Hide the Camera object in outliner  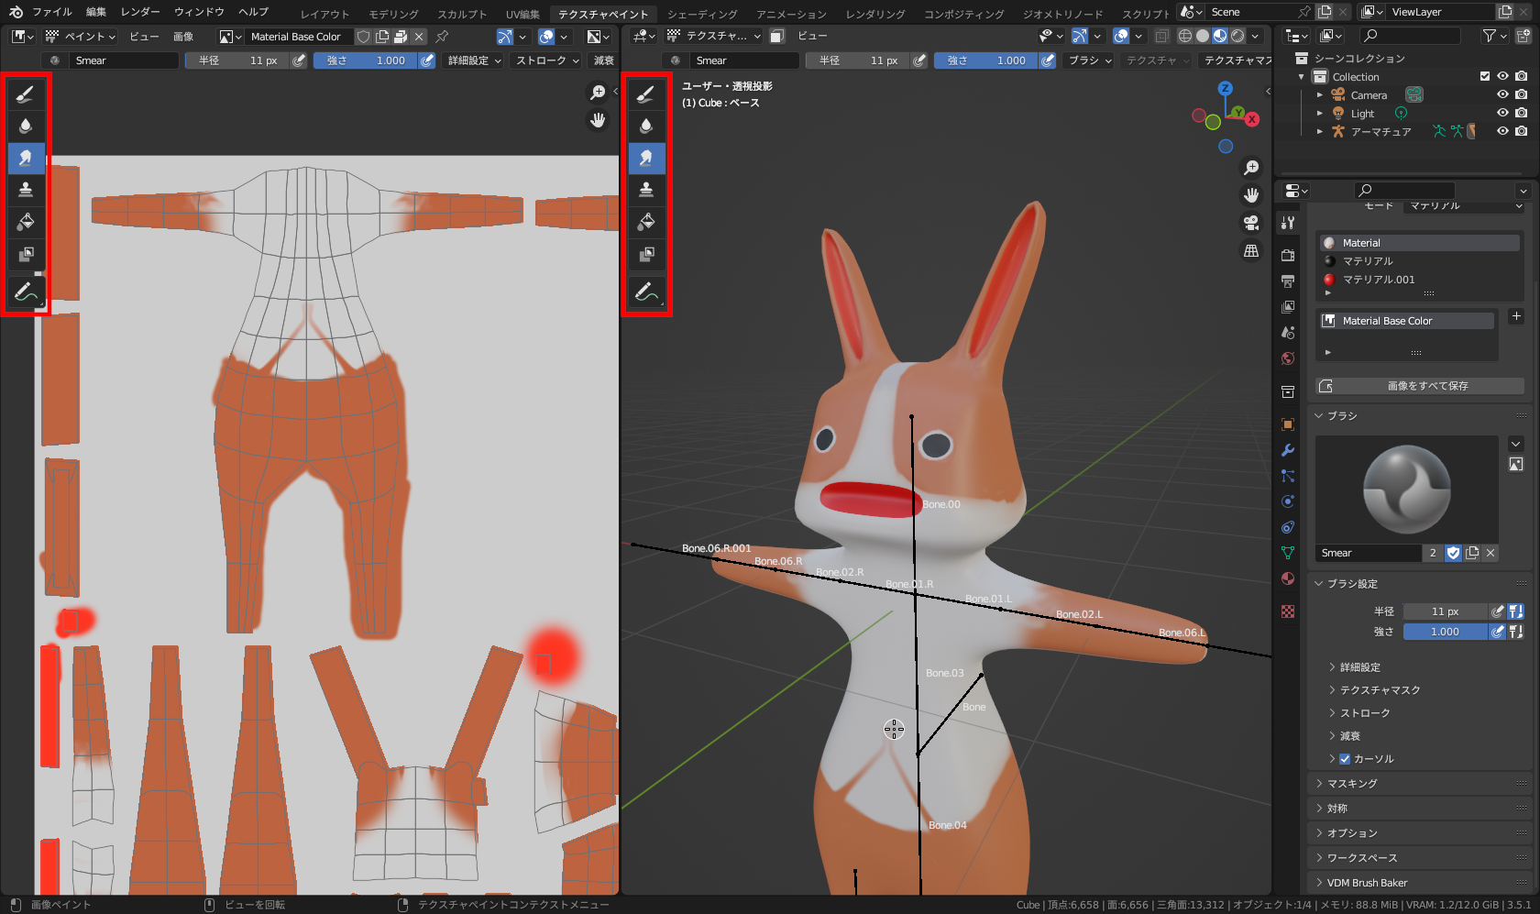click(x=1502, y=95)
